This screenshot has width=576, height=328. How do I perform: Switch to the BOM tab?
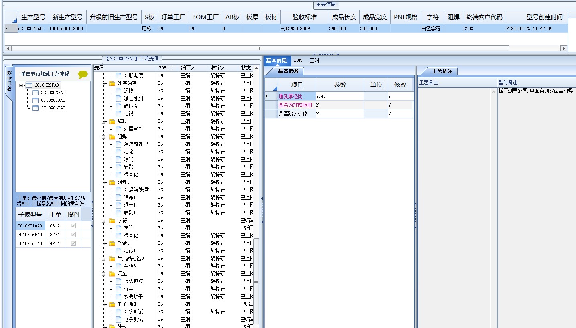coord(298,60)
